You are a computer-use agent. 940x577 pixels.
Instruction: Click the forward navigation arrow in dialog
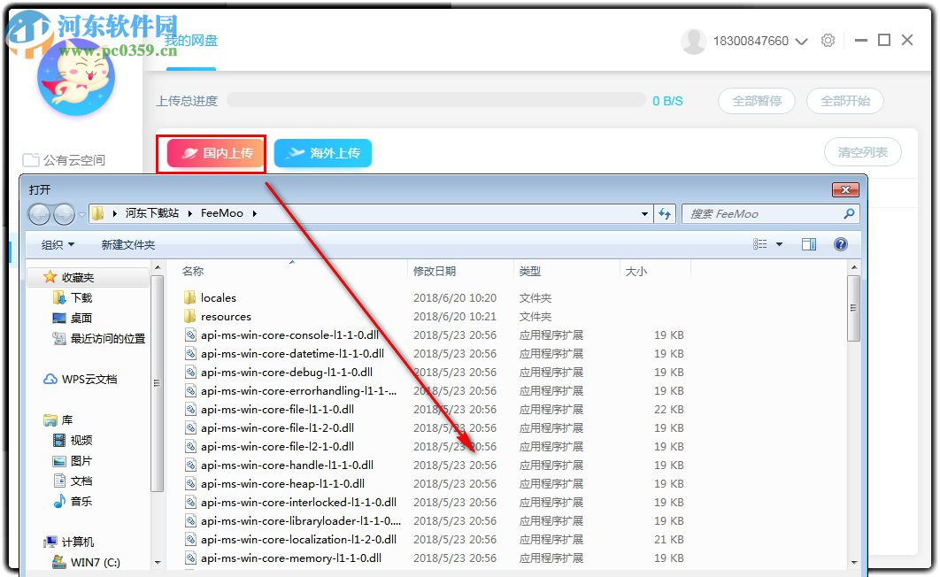64,213
